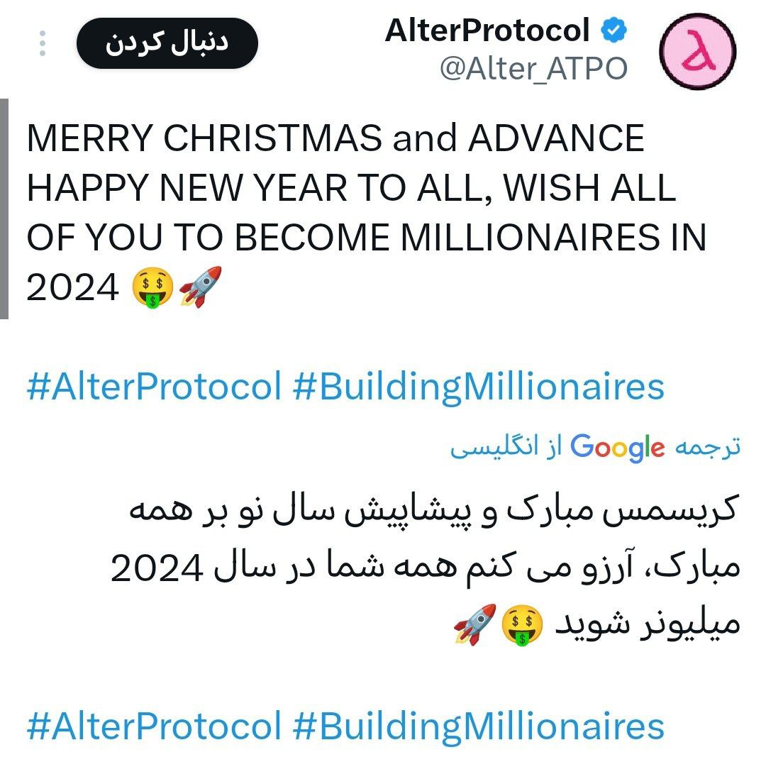Click the 2024 text in English tweet
The height and width of the screenshot is (779, 766).
click(72, 287)
